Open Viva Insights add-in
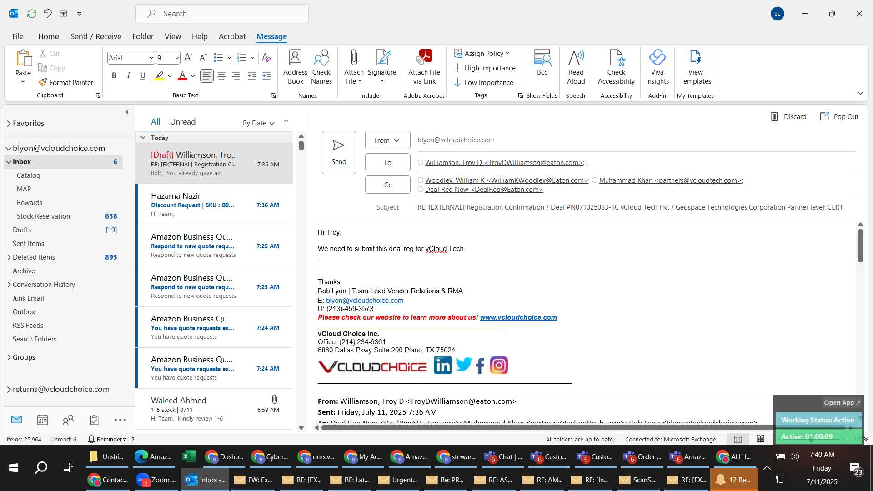873x491 pixels. (657, 67)
